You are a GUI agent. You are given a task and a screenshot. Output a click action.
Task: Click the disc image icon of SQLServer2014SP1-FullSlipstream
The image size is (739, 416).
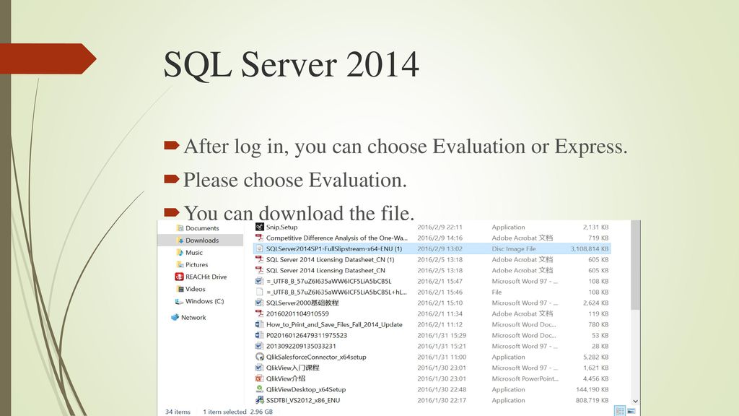coord(259,248)
